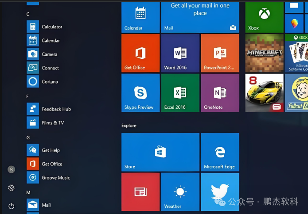Viewport: 308px width, 214px height.
Task: Open Calculator from the app list
Action: pyautogui.click(x=44, y=27)
